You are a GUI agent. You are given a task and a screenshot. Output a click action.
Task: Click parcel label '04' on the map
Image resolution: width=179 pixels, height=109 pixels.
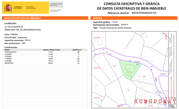[x=144, y=76]
